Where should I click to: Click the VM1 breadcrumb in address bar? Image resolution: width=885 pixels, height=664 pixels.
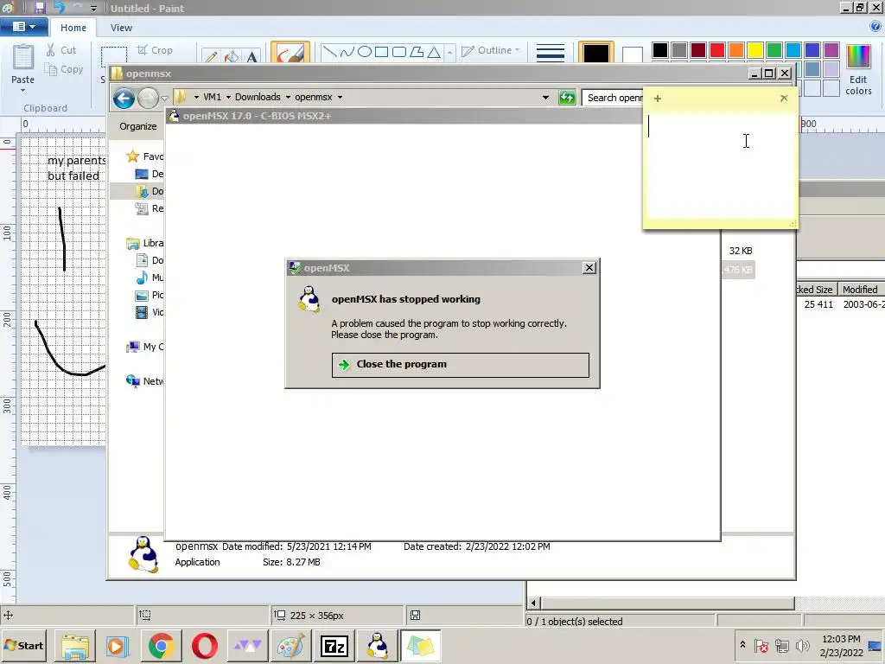[213, 97]
